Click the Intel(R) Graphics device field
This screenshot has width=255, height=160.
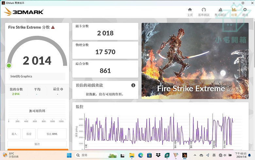[37, 76]
